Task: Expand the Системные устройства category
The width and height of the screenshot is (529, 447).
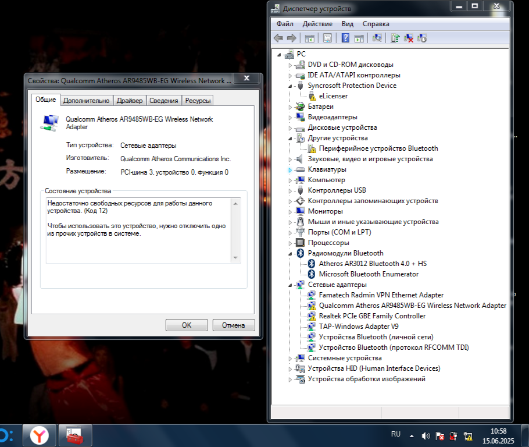Action: [x=290, y=359]
